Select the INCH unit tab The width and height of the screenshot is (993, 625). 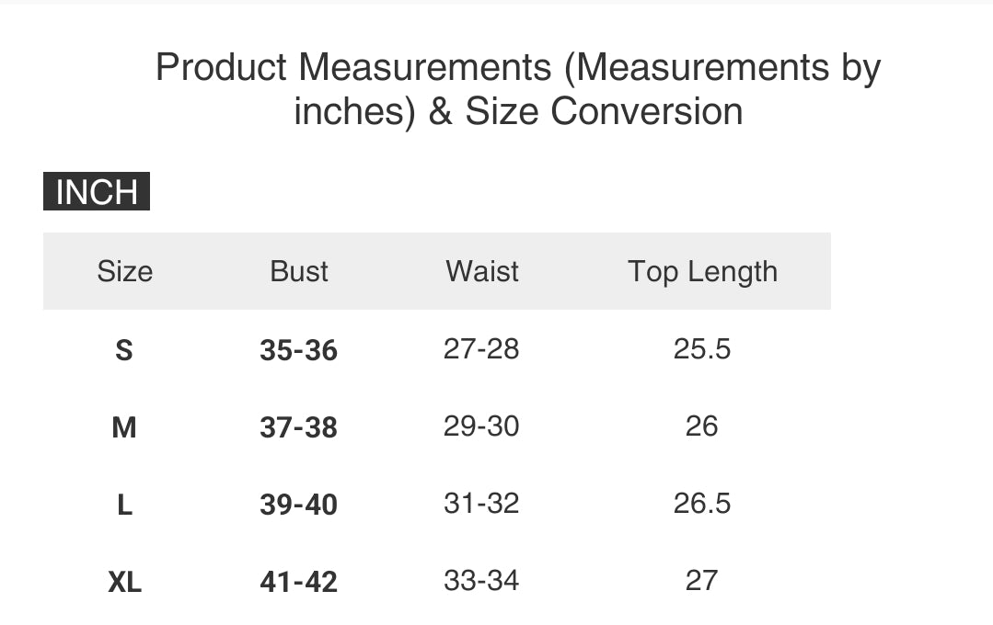pyautogui.click(x=97, y=192)
